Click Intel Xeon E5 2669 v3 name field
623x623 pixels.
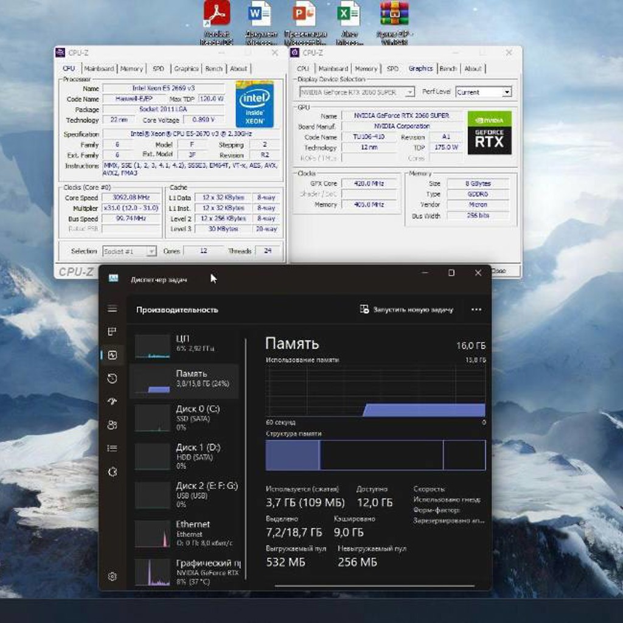[x=164, y=88]
